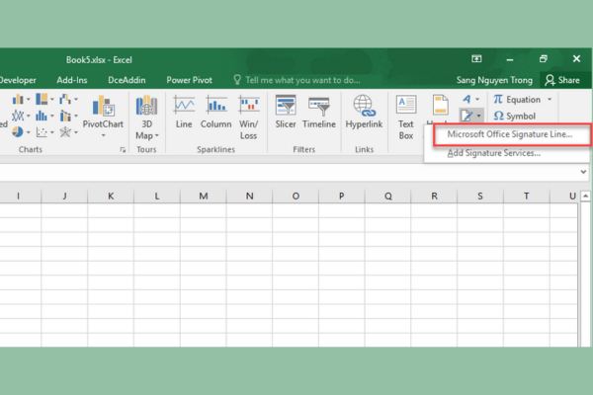Open the Signature Line dropdown arrow
593x395 pixels.
478,116
